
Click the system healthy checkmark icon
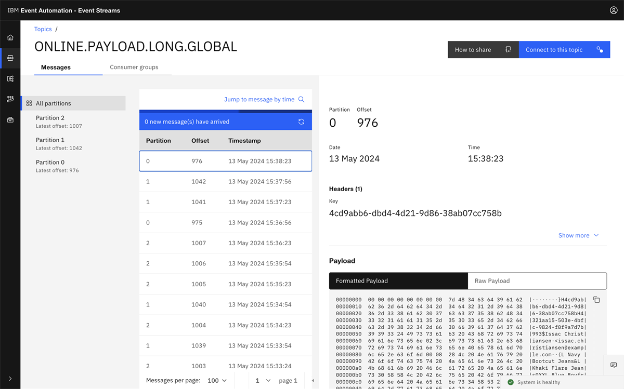(511, 382)
